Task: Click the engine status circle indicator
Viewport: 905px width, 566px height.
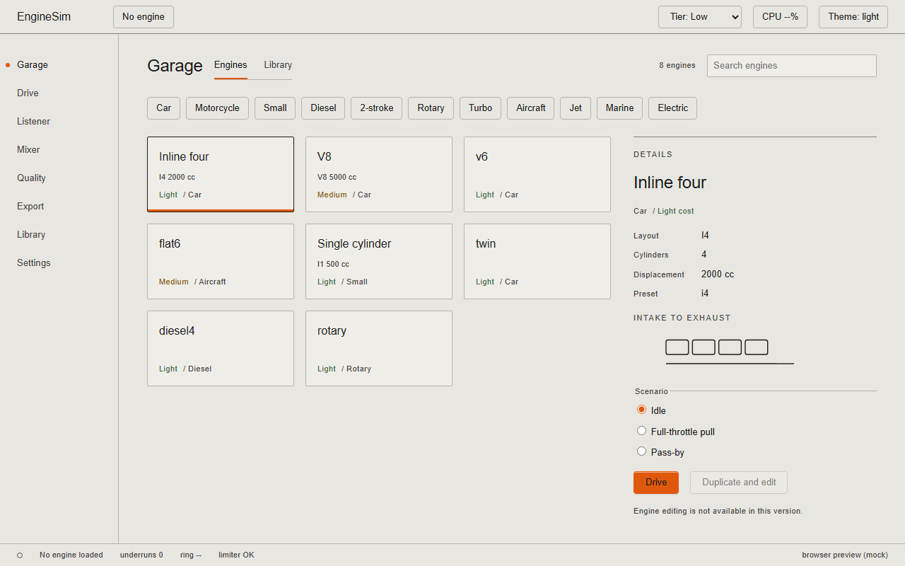Action: point(20,555)
